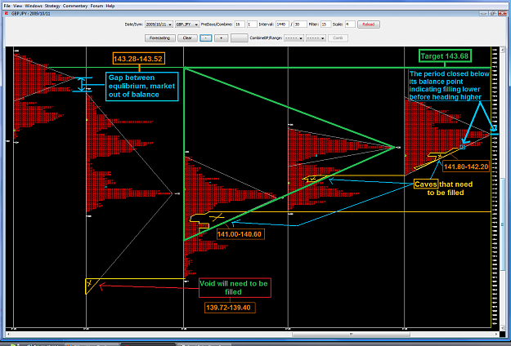Close the GBPJPY inner window

pyautogui.click(x=503, y=14)
